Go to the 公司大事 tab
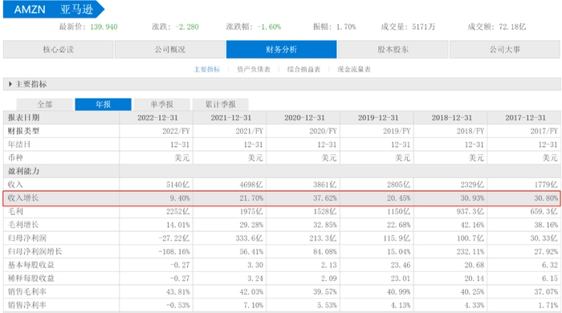 click(x=505, y=50)
